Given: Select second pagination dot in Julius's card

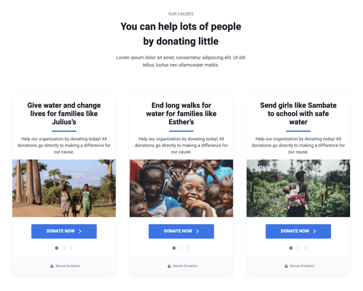Looking at the screenshot, I should (64, 248).
